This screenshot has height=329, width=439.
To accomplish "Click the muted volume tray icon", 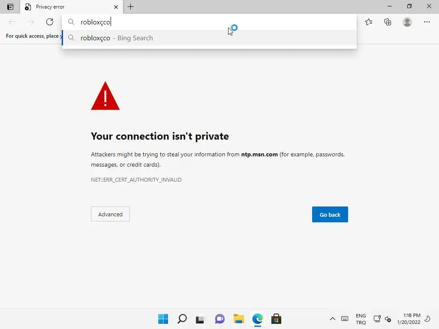I will click(388, 319).
